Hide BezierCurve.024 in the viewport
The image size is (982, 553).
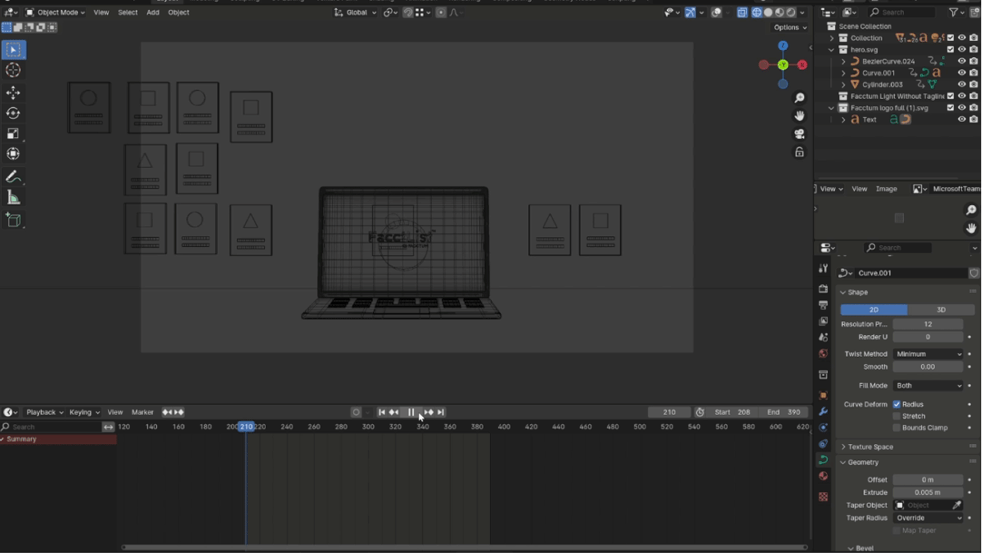pos(962,61)
